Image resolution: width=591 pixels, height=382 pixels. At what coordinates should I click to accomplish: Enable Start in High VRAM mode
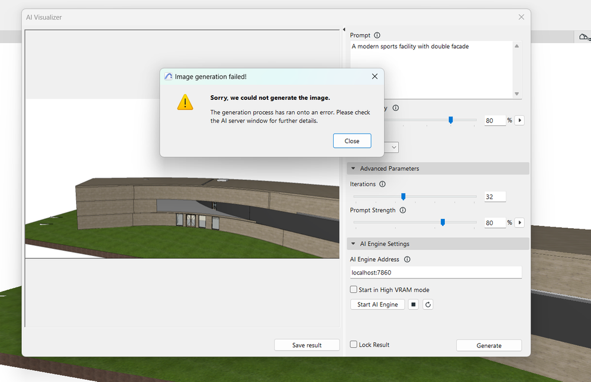353,289
